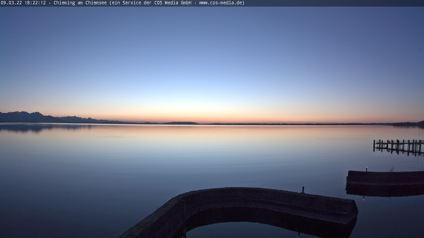Screen dimensions: 424x238
Task: Click the faint streak in the upper-left sky
Action: click(98, 74)
